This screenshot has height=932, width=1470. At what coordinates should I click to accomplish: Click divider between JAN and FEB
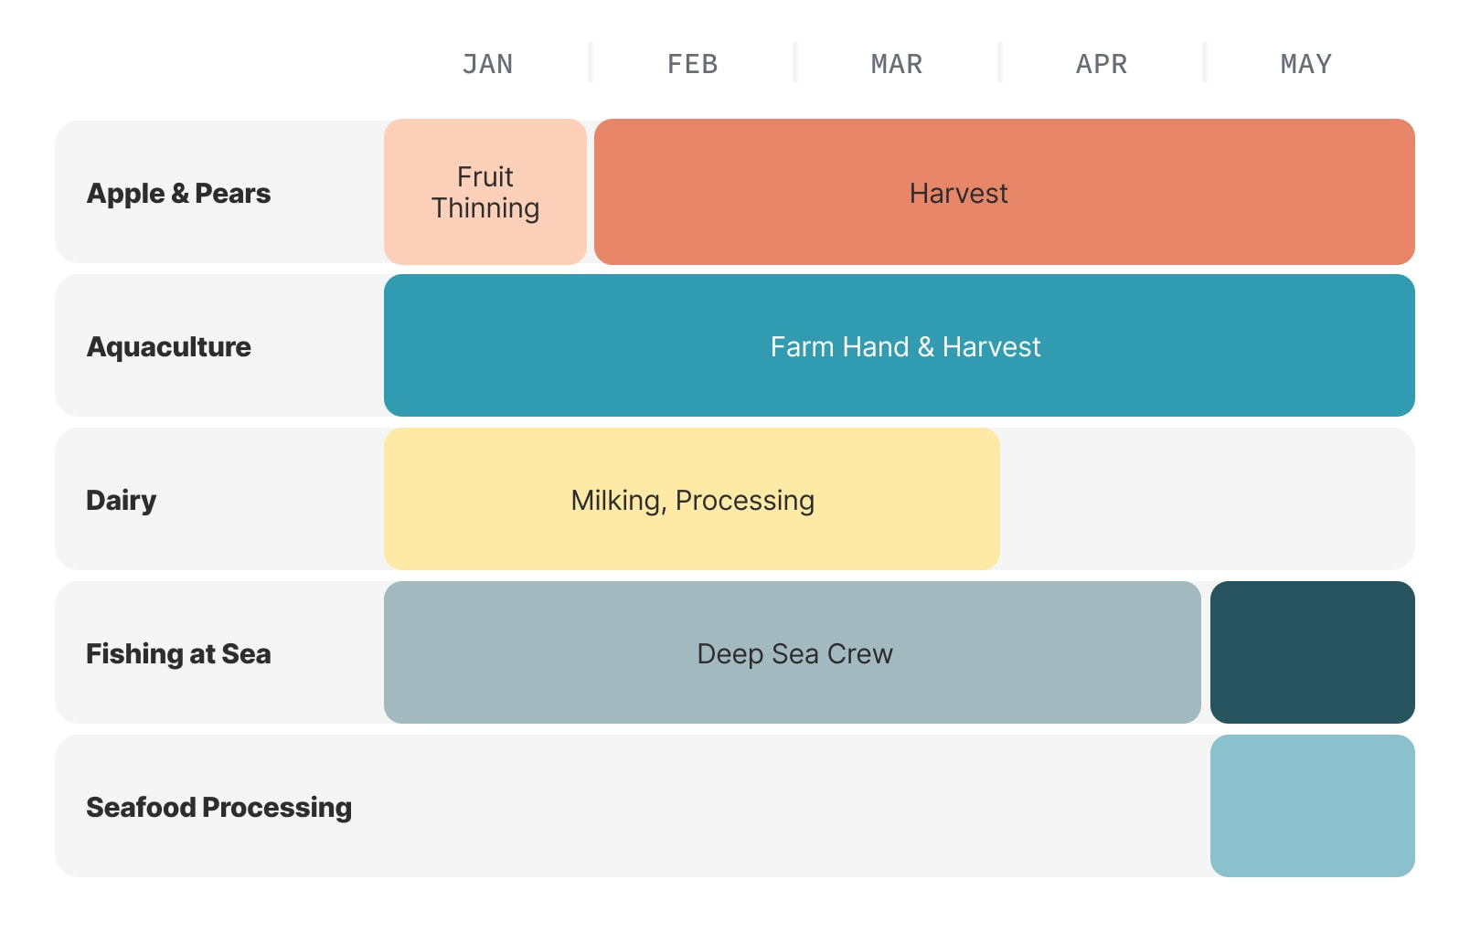point(591,62)
